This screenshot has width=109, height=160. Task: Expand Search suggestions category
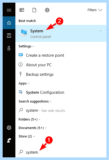coord(35,101)
